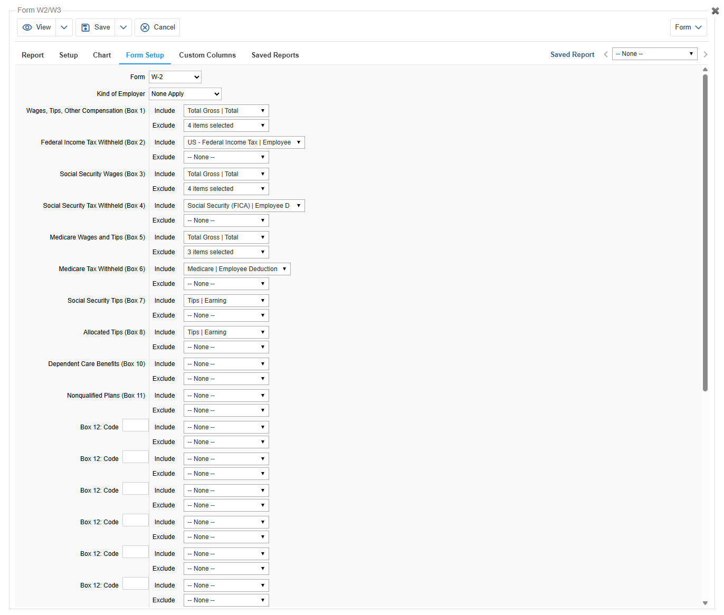Open Box 6 Exclude None dropdown
The height and width of the screenshot is (615, 724).
click(x=226, y=284)
